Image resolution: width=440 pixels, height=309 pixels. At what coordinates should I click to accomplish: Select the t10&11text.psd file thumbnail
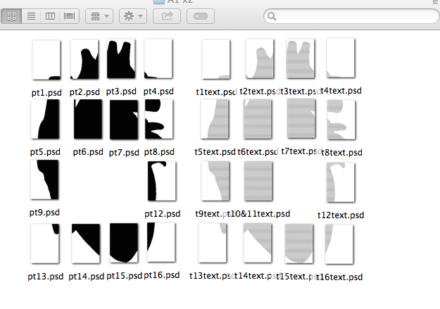click(x=258, y=181)
